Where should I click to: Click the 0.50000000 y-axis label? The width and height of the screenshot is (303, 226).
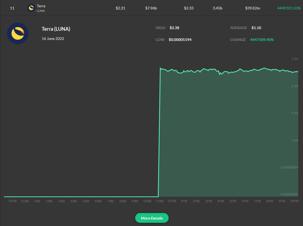coord(289,167)
